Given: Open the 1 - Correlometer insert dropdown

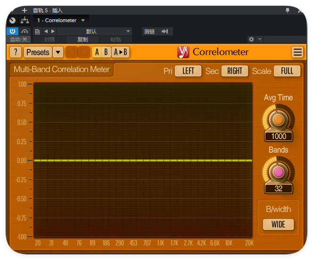Looking at the screenshot, I should [61, 20].
